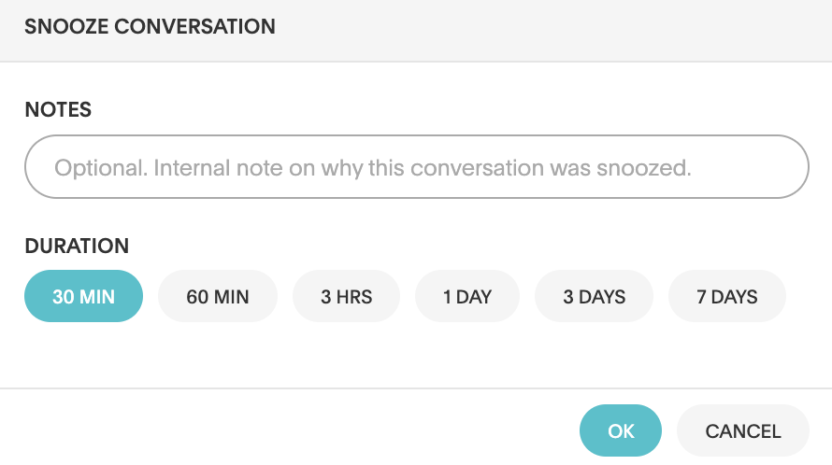Screen dimensions: 832x465
Task: Snooze until tomorrow with one day option
Action: [466, 297]
